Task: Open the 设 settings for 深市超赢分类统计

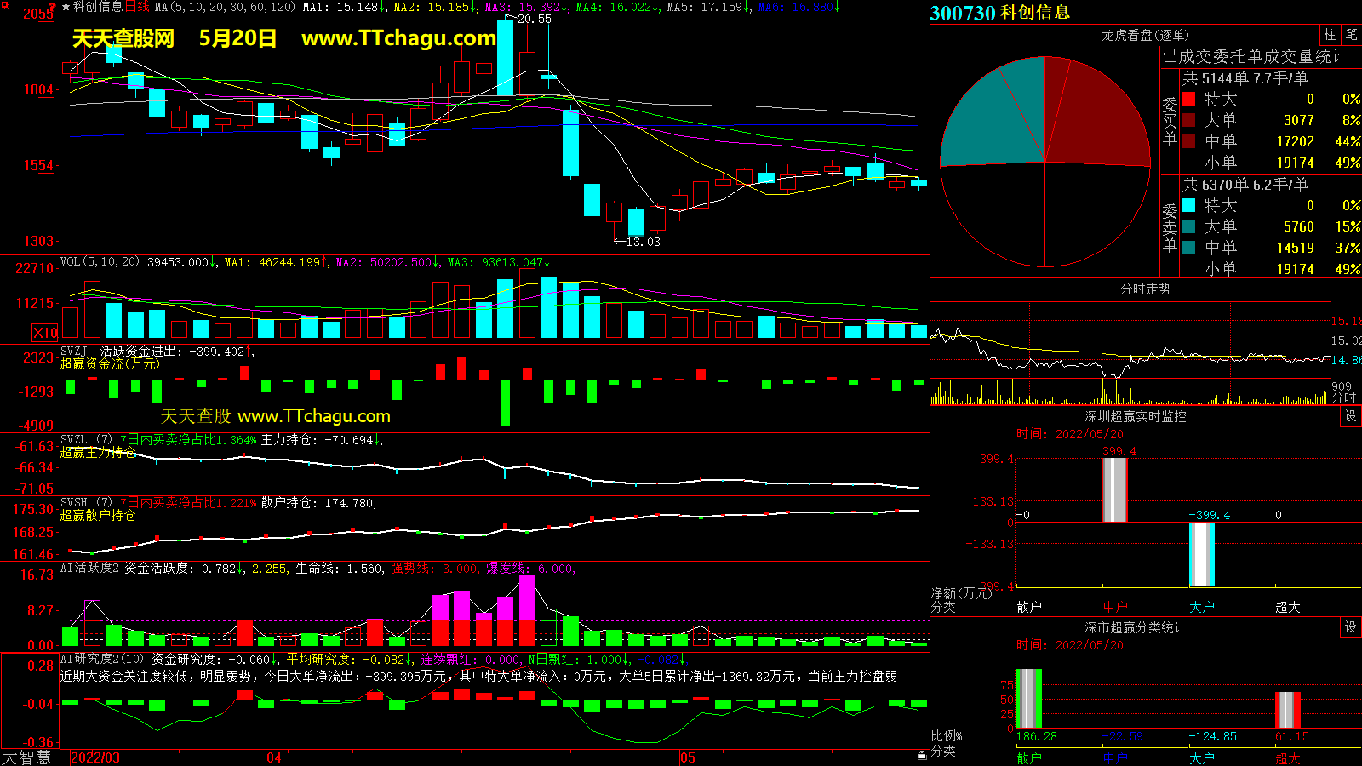Action: click(x=1350, y=626)
